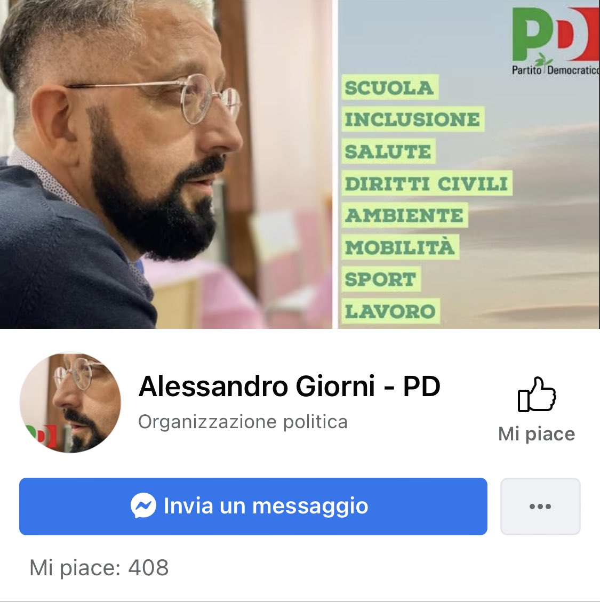Click the Mi piace: 408 count

coord(99,567)
